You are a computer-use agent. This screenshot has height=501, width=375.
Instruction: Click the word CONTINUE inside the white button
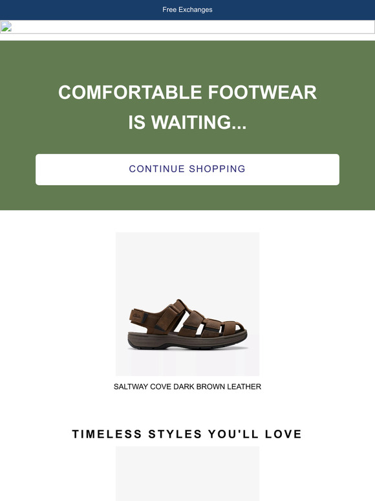[x=156, y=169]
